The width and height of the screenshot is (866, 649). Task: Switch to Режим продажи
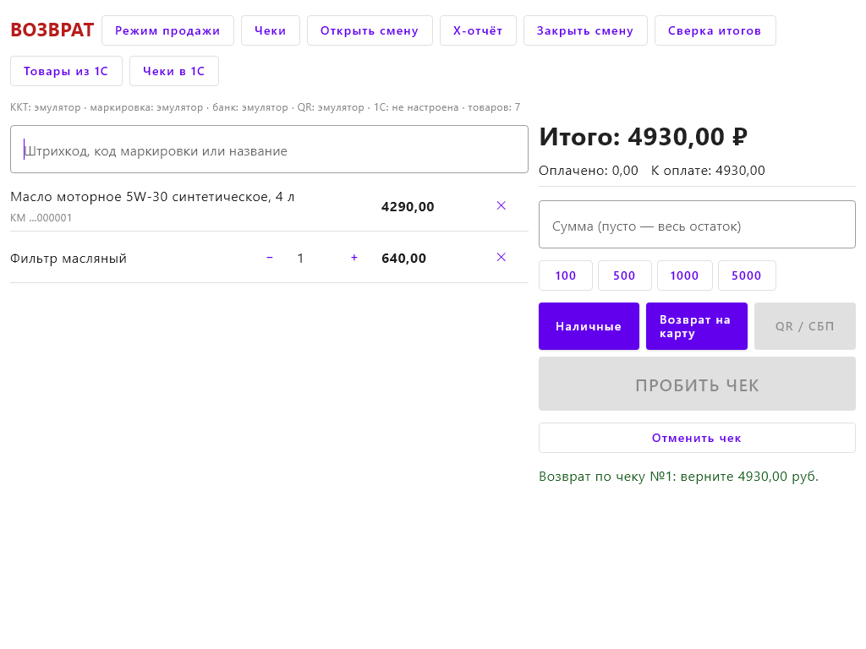167,30
